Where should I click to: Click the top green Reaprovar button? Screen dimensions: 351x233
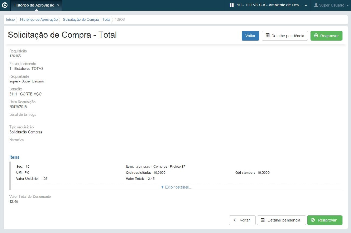point(326,36)
